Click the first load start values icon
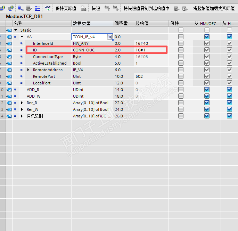Screen dimensions: 238x231 177,8
